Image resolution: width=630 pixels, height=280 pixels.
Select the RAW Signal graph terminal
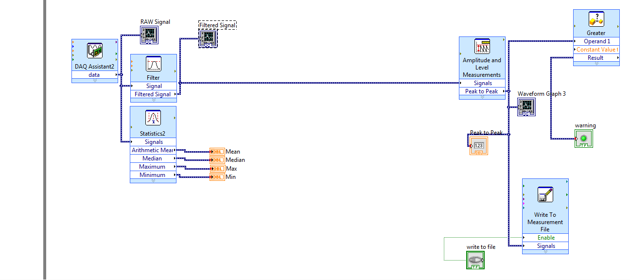click(x=149, y=35)
